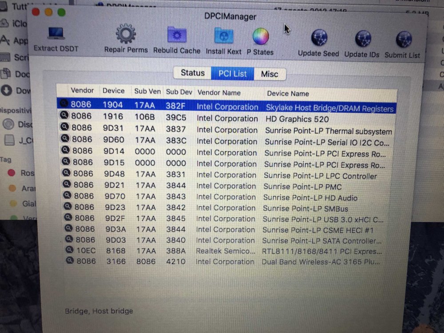Click the Extract DSDT toolbar icon

pos(56,33)
